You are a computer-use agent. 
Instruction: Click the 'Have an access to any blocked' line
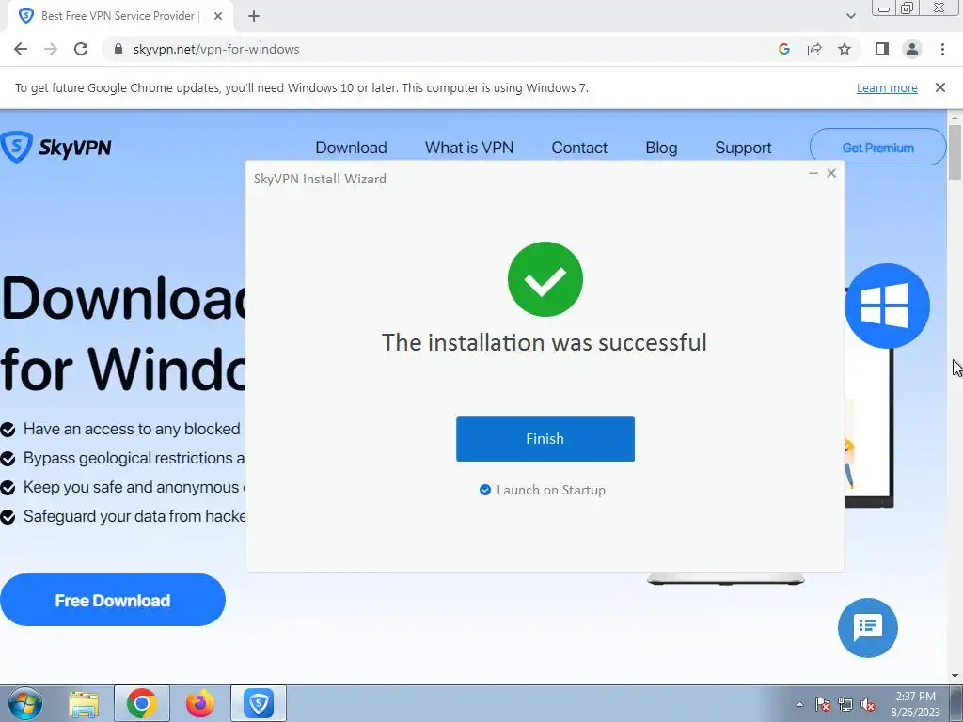(132, 429)
